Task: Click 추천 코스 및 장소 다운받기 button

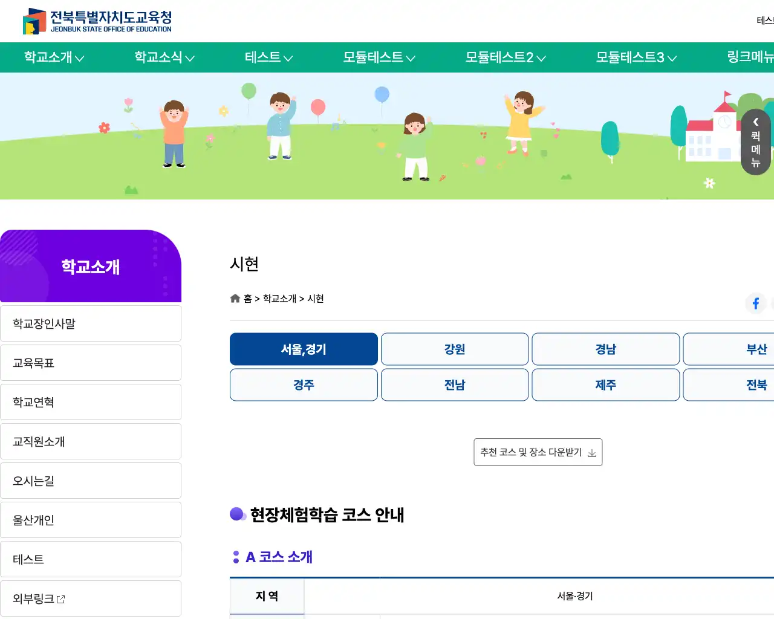Action: [x=538, y=452]
